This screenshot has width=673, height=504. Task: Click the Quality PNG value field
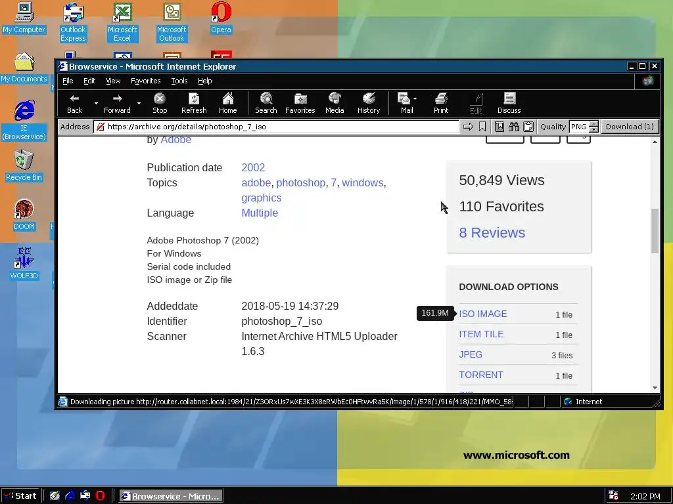coord(579,127)
